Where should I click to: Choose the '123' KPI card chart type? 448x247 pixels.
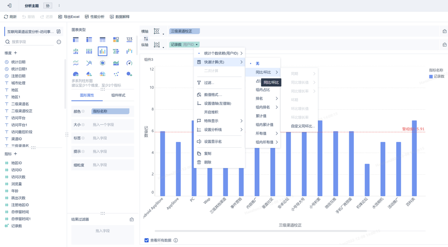(129, 40)
